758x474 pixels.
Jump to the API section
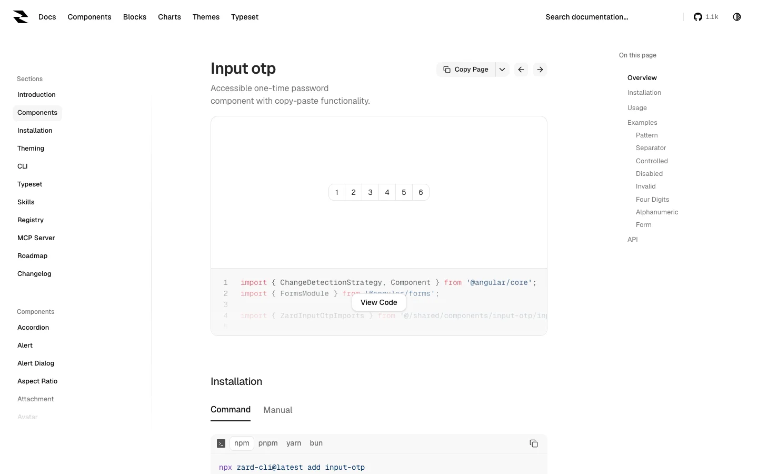tap(633, 240)
